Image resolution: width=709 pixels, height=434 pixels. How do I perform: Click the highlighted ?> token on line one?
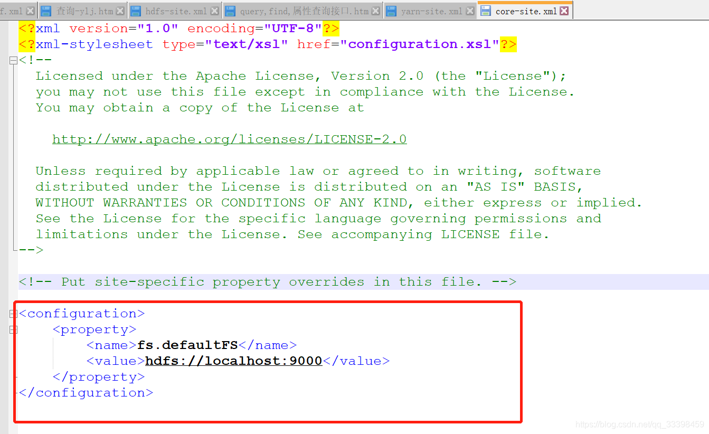pos(331,28)
